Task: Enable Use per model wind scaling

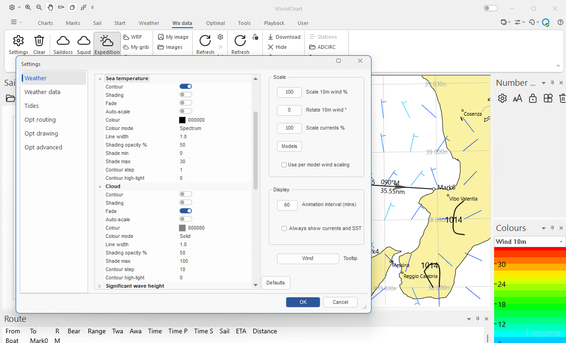Action: tap(284, 165)
